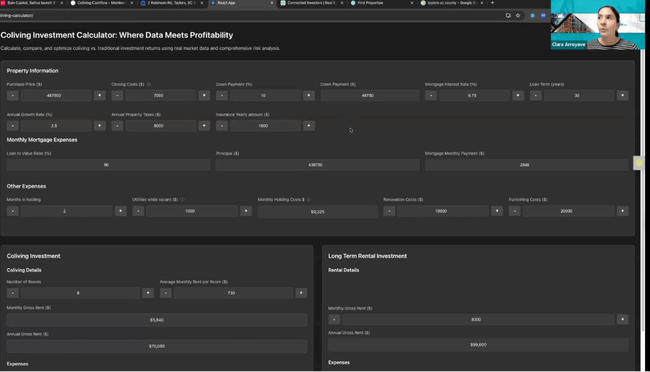The image size is (650, 372).
Task: Close the Coliving Cashflow browser tab
Action: pyautogui.click(x=133, y=3)
